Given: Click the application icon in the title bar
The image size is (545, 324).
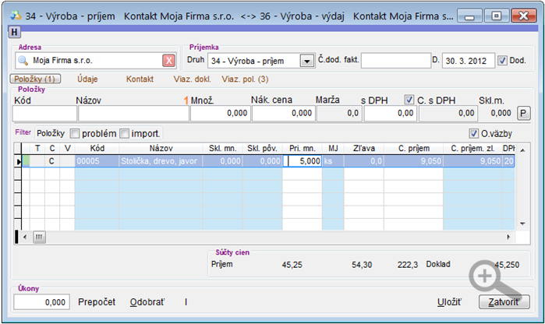Looking at the screenshot, I should 16,16.
